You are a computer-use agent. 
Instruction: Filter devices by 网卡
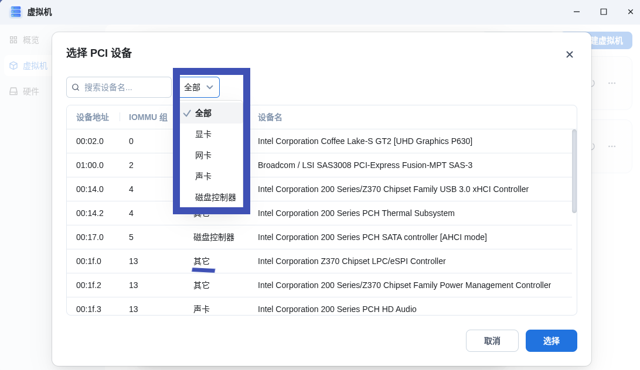click(203, 155)
